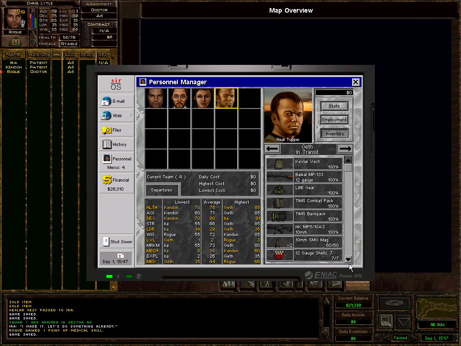Screen dimensions: 461x346
Task: Select the glasses-wearing mercenary portrait
Action: point(180,98)
